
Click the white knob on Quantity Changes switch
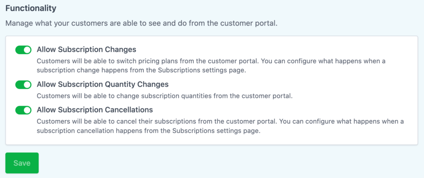coord(27,85)
